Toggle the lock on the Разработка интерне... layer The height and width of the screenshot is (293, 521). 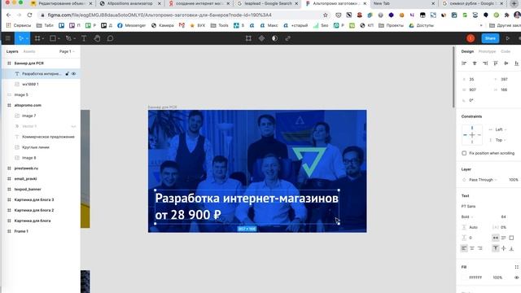pos(67,74)
